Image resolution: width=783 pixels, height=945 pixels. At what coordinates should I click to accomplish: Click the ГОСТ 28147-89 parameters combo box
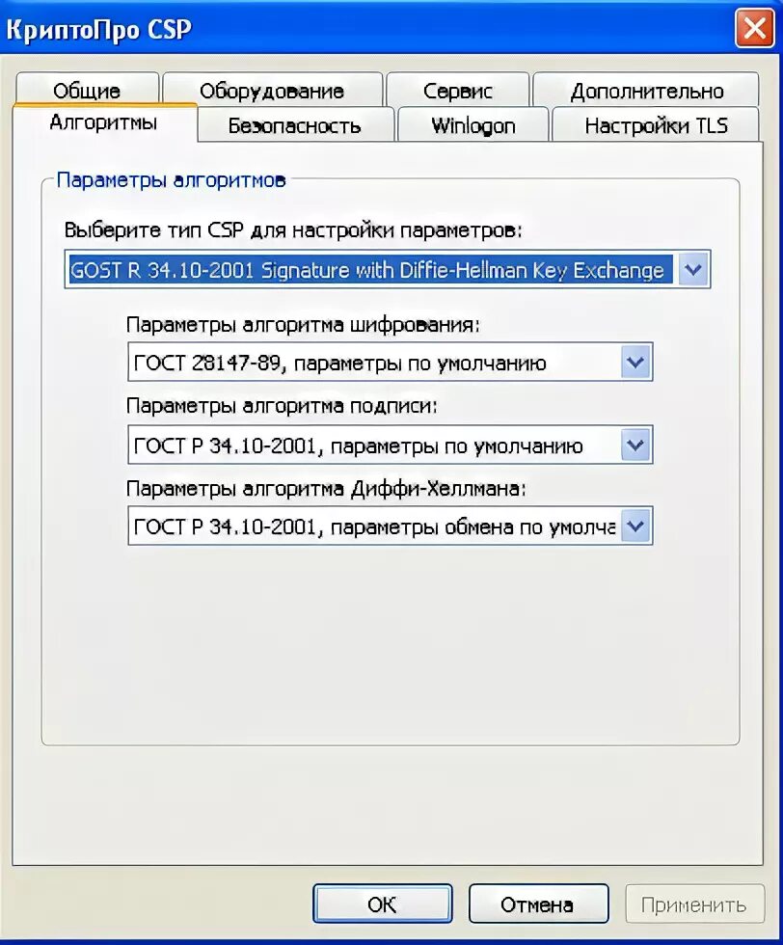click(390, 363)
